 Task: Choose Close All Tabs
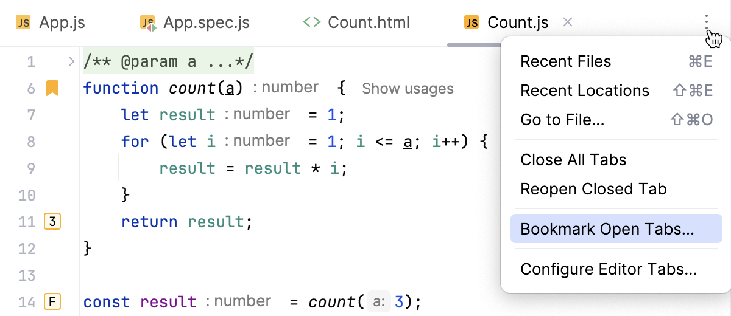[573, 160]
